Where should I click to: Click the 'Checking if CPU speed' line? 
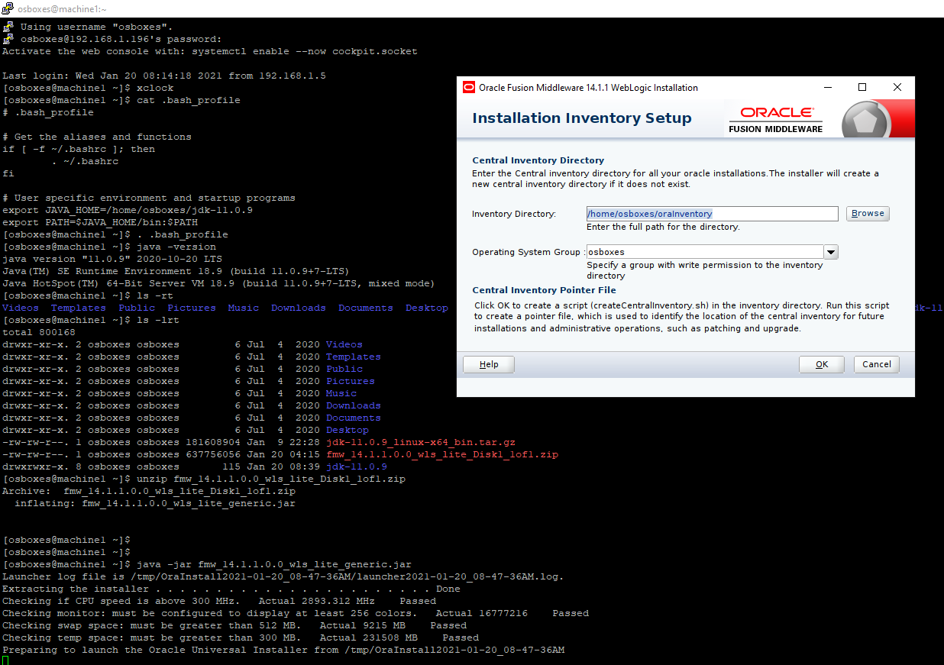(219, 601)
